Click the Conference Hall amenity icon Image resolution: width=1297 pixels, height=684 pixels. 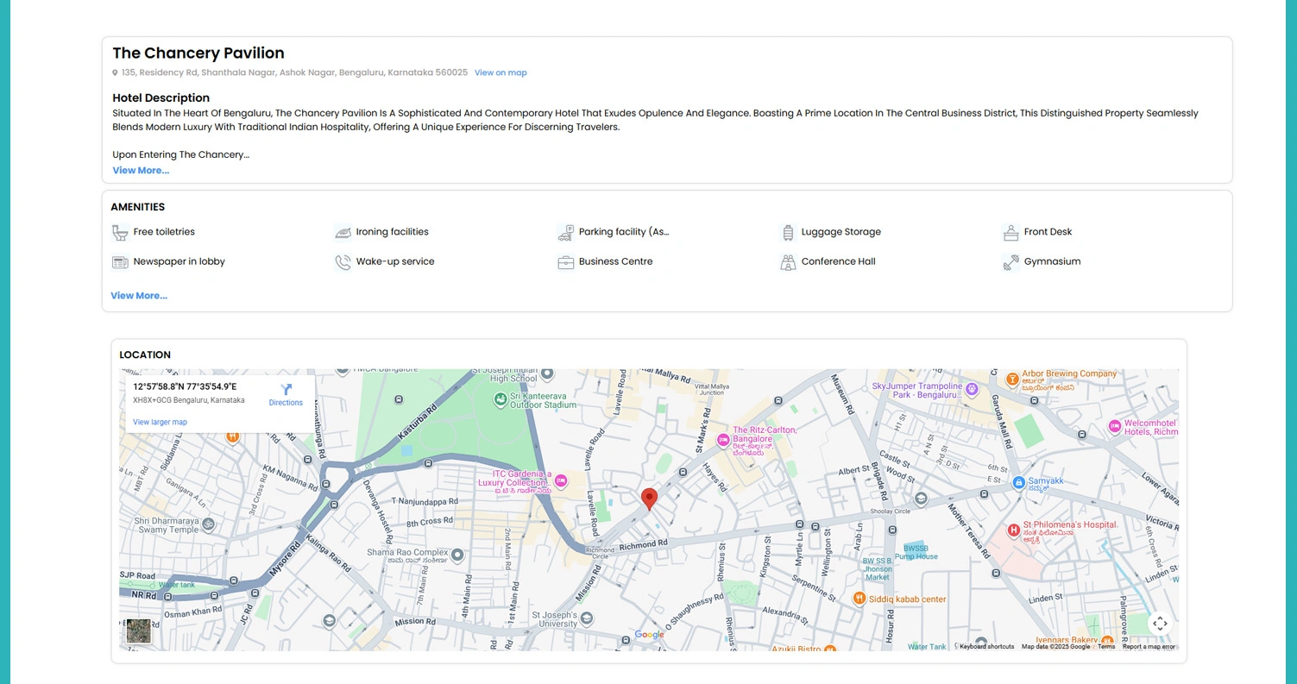click(788, 261)
